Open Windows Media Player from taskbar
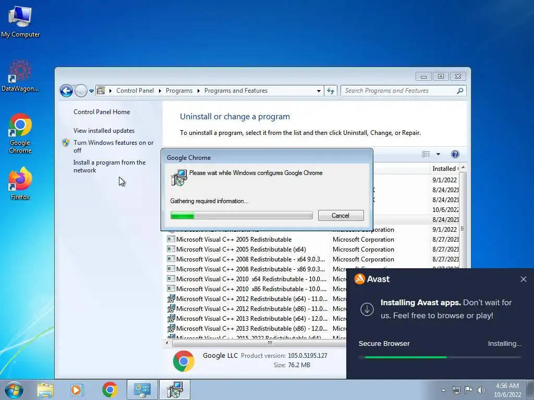The height and width of the screenshot is (400, 534). coord(77,390)
